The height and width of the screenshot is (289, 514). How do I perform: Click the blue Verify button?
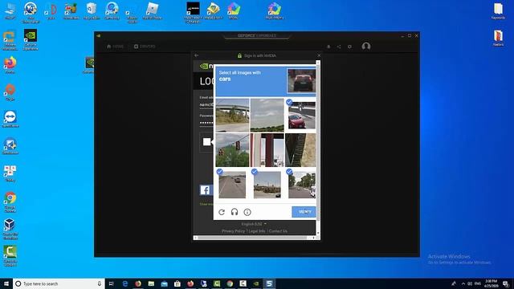point(304,212)
